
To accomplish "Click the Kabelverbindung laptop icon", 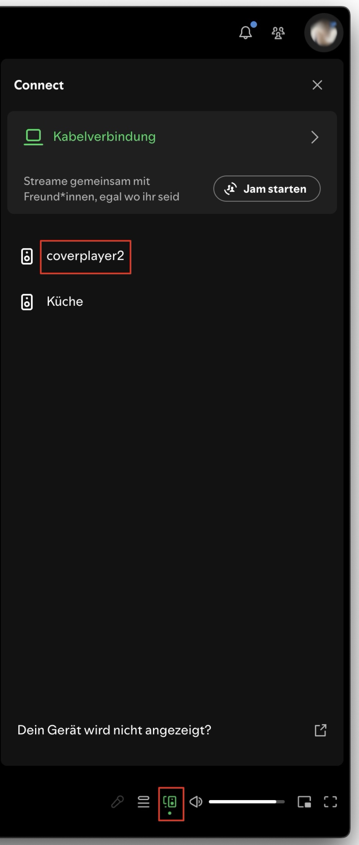I will tap(33, 137).
